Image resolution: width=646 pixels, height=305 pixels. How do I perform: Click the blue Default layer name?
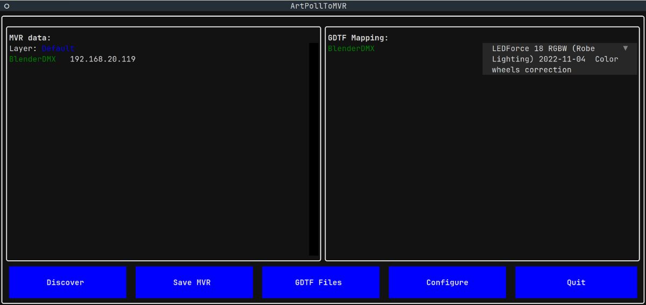(x=58, y=48)
